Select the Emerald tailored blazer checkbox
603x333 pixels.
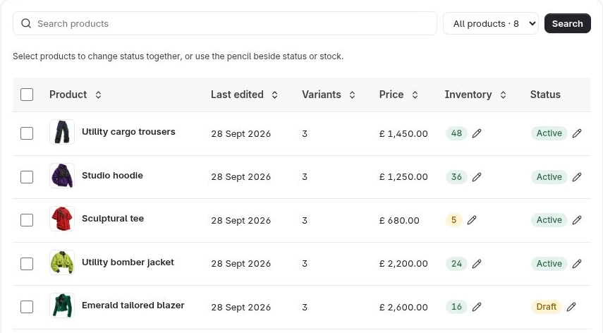[27, 307]
